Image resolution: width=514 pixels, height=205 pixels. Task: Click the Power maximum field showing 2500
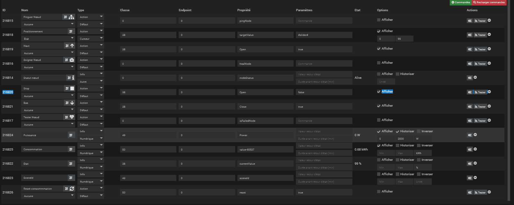coord(404,139)
